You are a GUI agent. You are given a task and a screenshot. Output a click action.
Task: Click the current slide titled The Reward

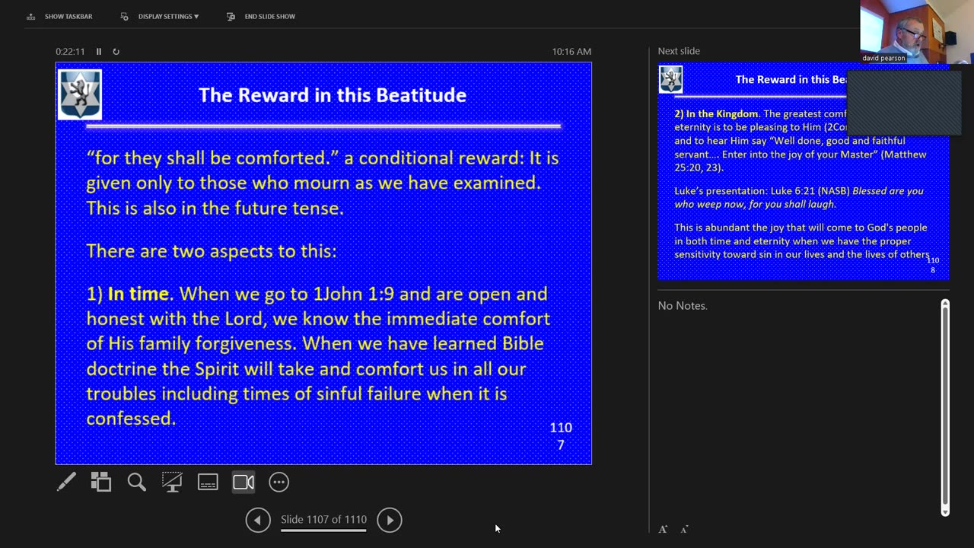click(x=323, y=263)
